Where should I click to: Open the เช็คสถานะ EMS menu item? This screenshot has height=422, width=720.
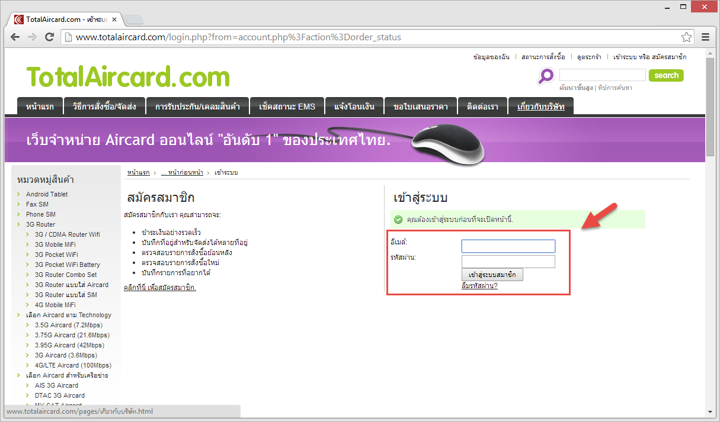(287, 107)
